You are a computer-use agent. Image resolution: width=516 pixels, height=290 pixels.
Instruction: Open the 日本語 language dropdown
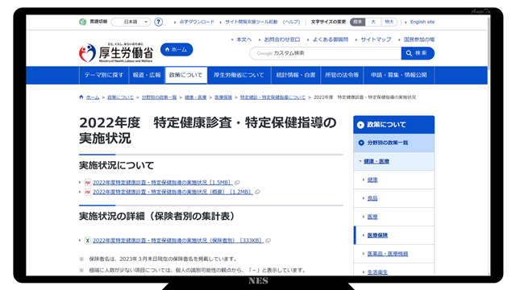131,22
